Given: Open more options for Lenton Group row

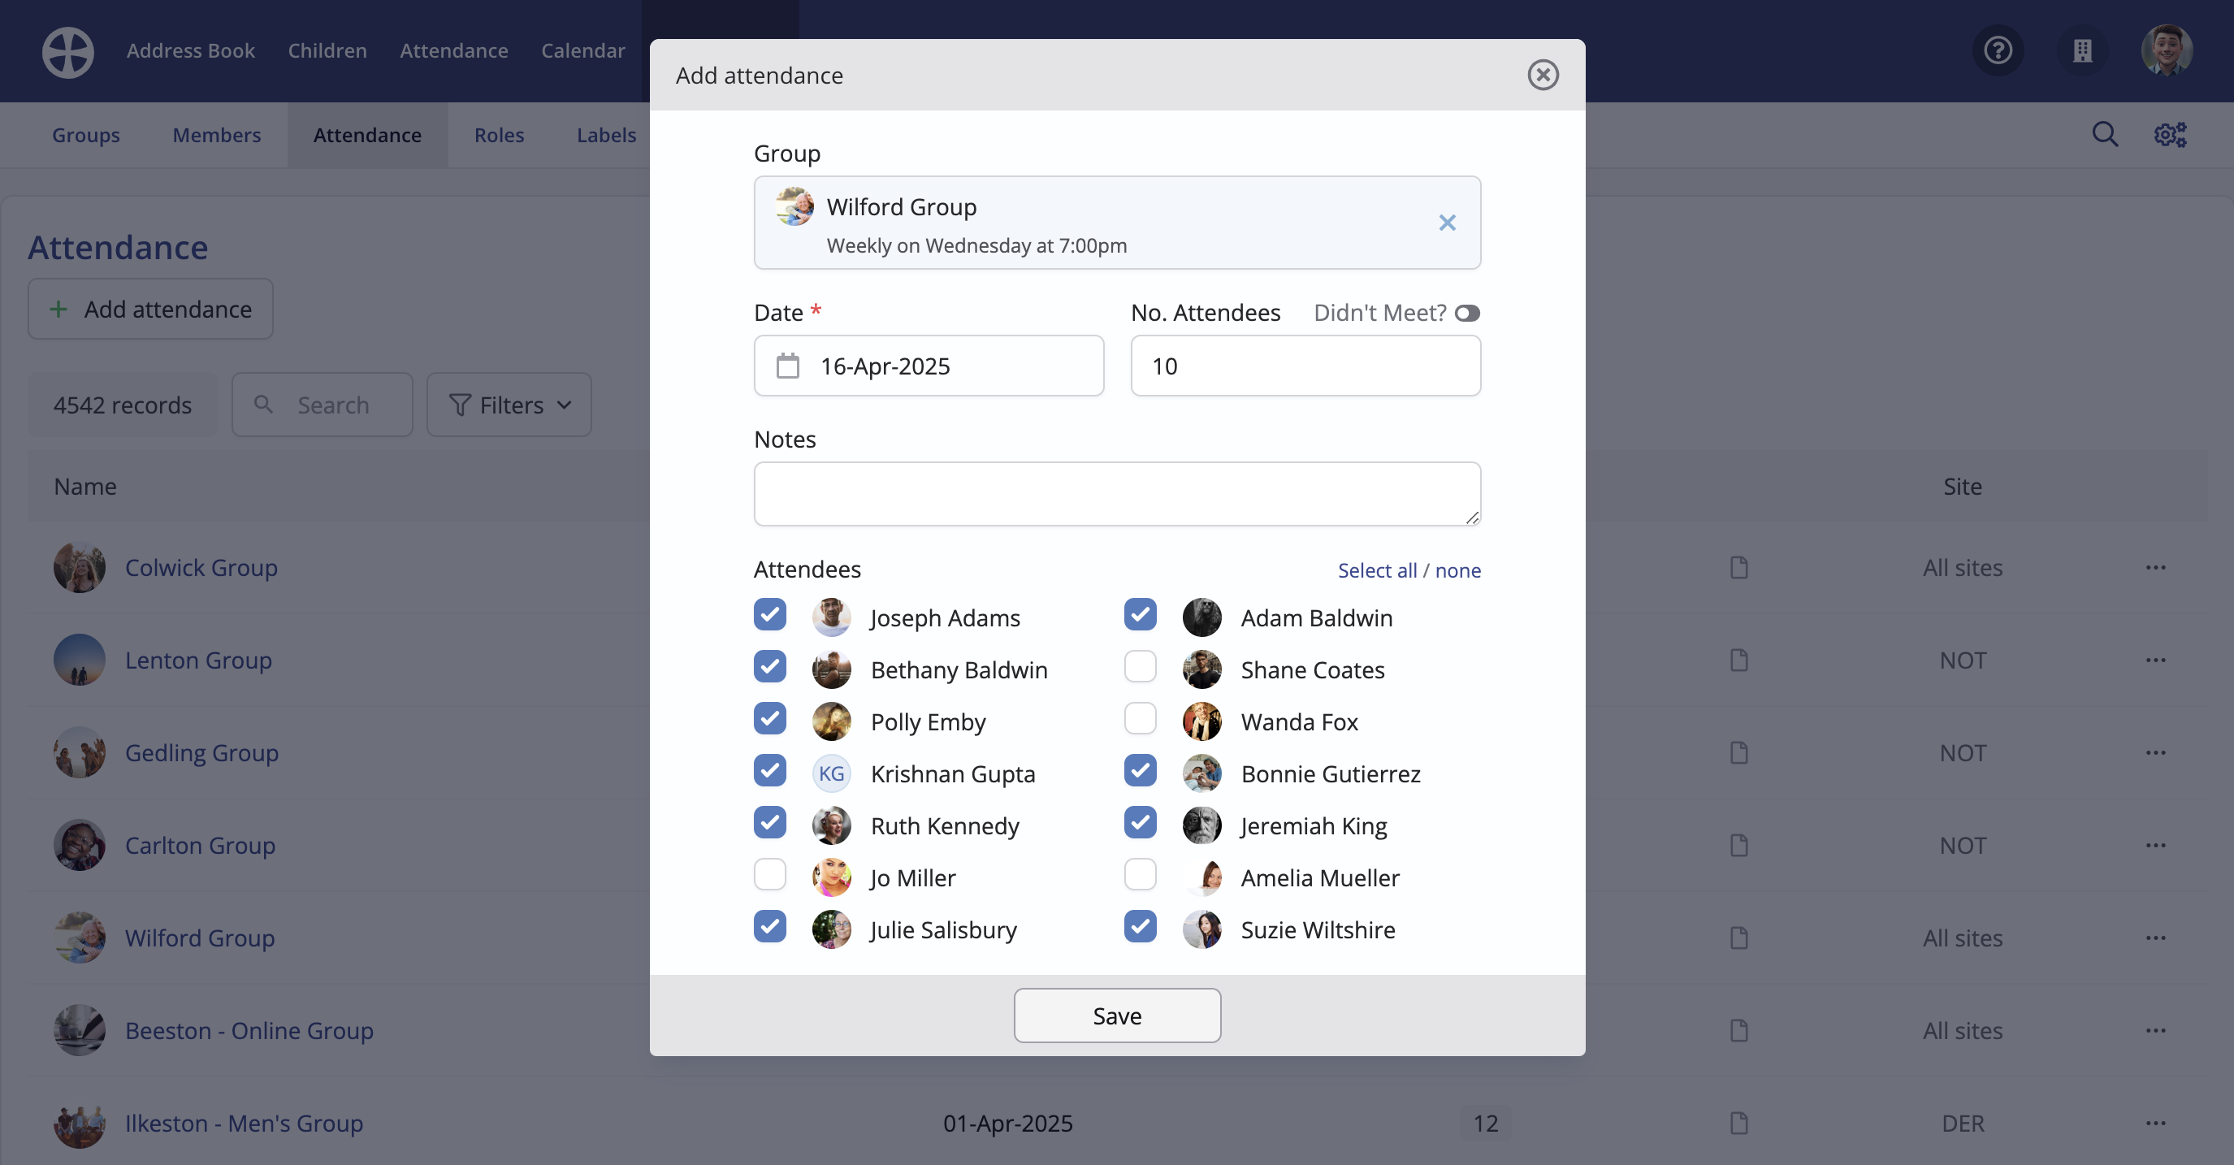Looking at the screenshot, I should [2155, 660].
